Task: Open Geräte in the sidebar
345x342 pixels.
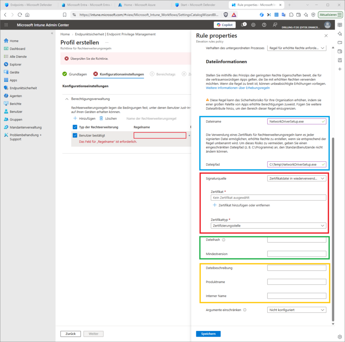Action: pos(11,72)
